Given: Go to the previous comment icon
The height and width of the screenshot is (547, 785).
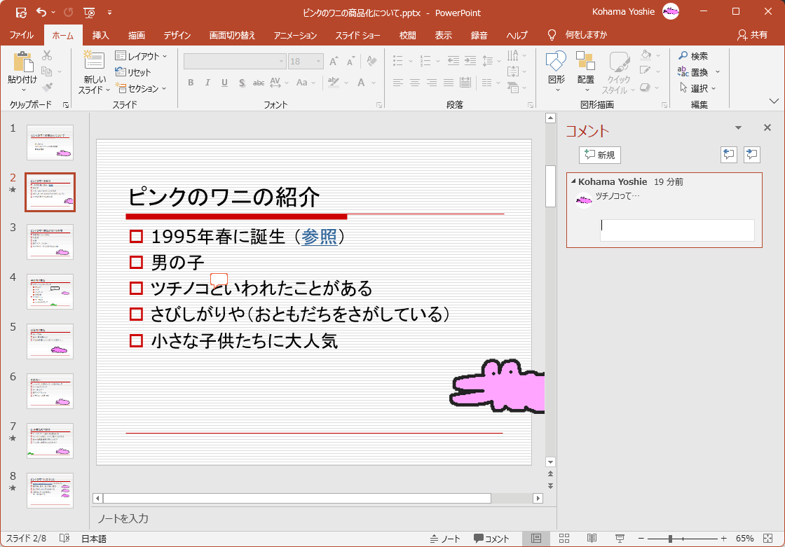Looking at the screenshot, I should (x=729, y=155).
